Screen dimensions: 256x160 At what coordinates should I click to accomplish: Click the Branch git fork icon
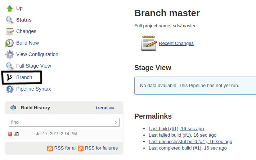tap(10, 77)
